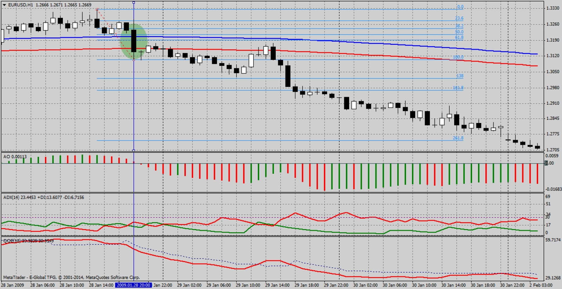Click the 1.2705 price on the scale
This screenshot has height=289, width=562.
tap(553, 150)
